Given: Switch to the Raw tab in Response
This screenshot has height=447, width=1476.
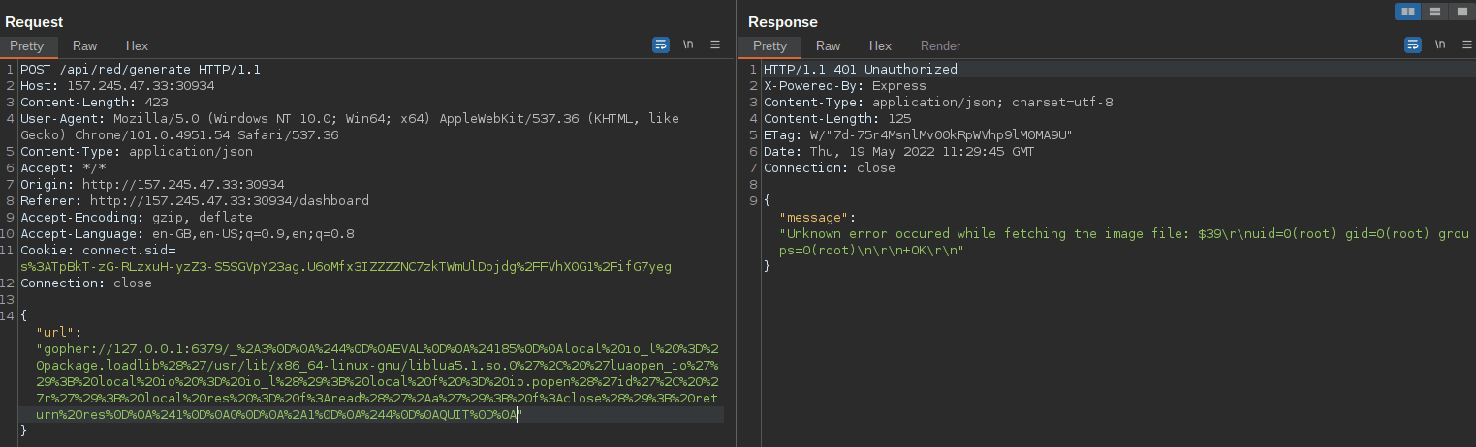Looking at the screenshot, I should point(828,46).
